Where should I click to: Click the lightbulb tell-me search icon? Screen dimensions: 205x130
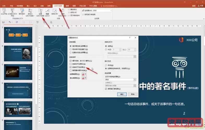[101, 6]
